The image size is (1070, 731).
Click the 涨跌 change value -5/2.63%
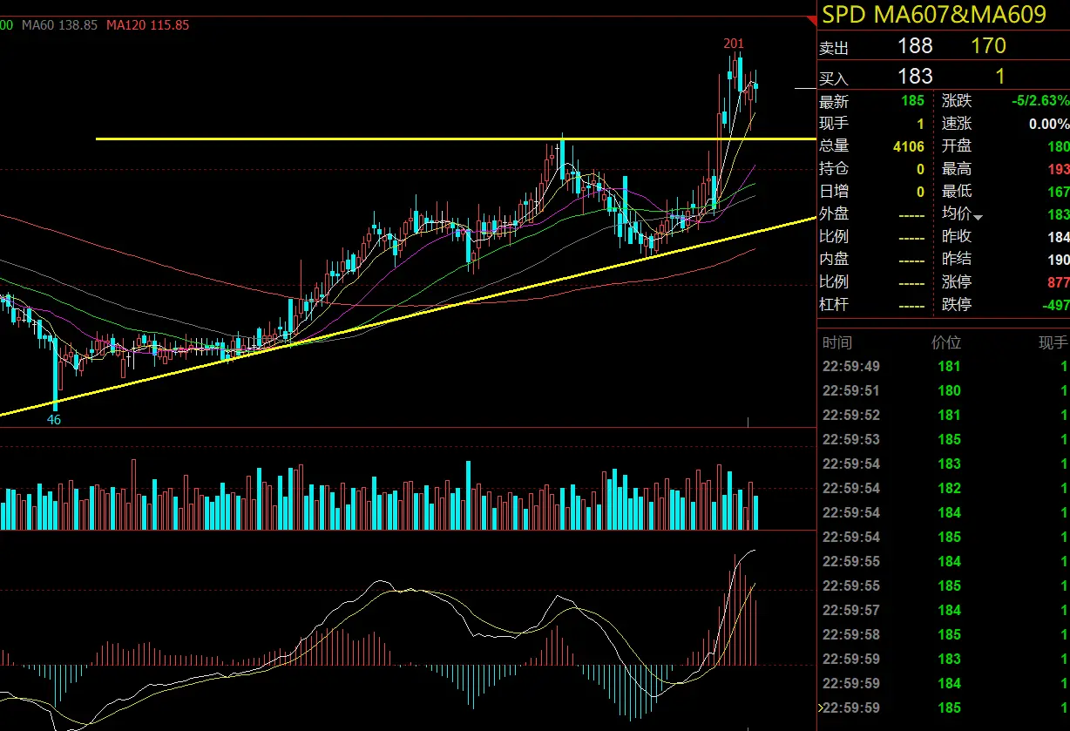click(x=1040, y=101)
